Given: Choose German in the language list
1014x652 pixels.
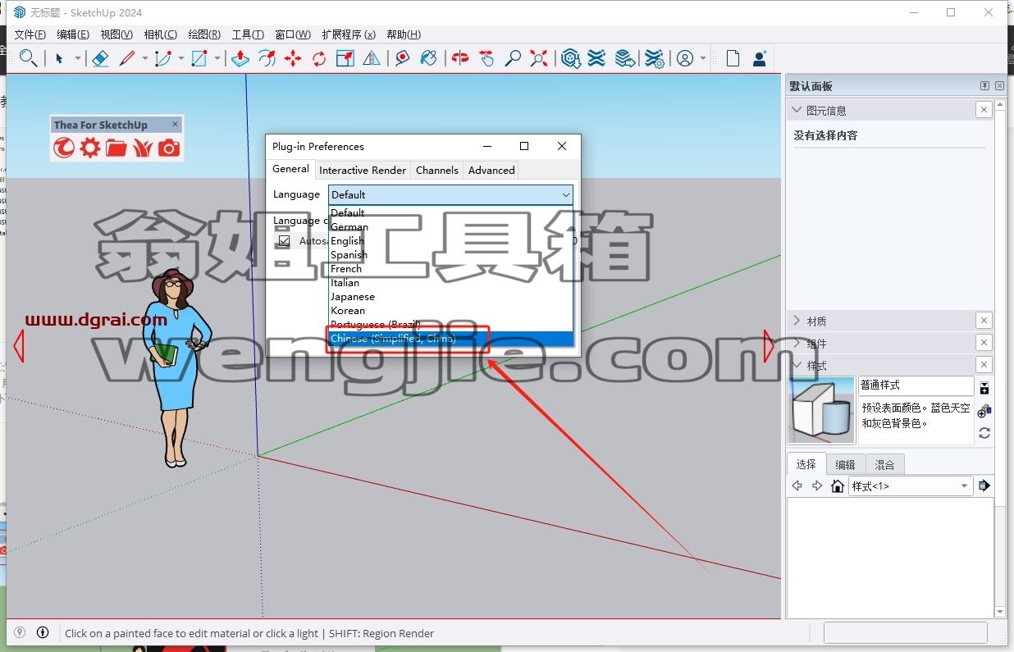Looking at the screenshot, I should [450, 227].
